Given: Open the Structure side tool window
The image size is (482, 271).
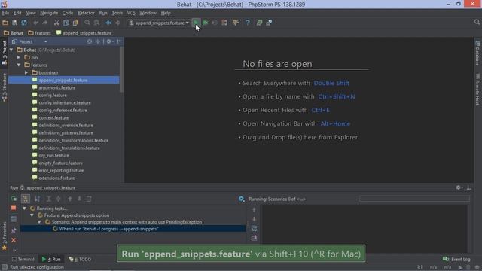Looking at the screenshot, I should [x=4, y=87].
